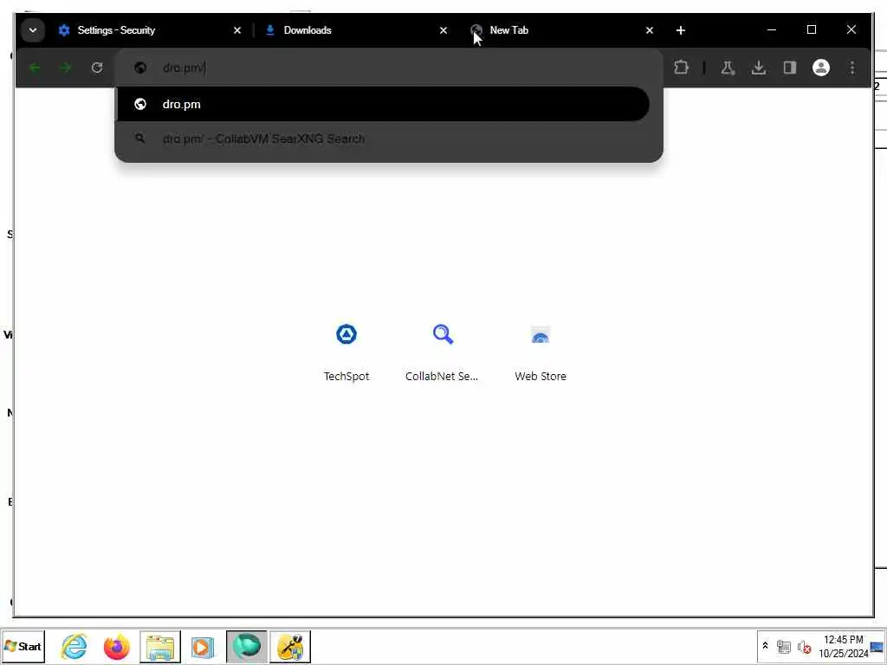Screen dimensions: 887x665
Task: Open the Chrome Labs flask icon
Action: [x=728, y=68]
